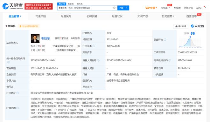The width and height of the screenshot is (210, 122).
Task: Click the 浙江(共2家) region text
Action: [38, 46]
